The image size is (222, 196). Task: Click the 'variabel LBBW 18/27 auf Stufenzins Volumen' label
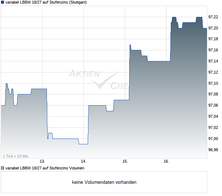(x=45, y=168)
